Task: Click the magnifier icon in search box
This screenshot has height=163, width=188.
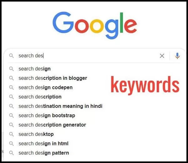Action: tap(11, 56)
